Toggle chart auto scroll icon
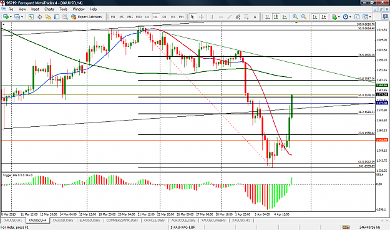This screenshot has width=390, height=230. pos(315,17)
